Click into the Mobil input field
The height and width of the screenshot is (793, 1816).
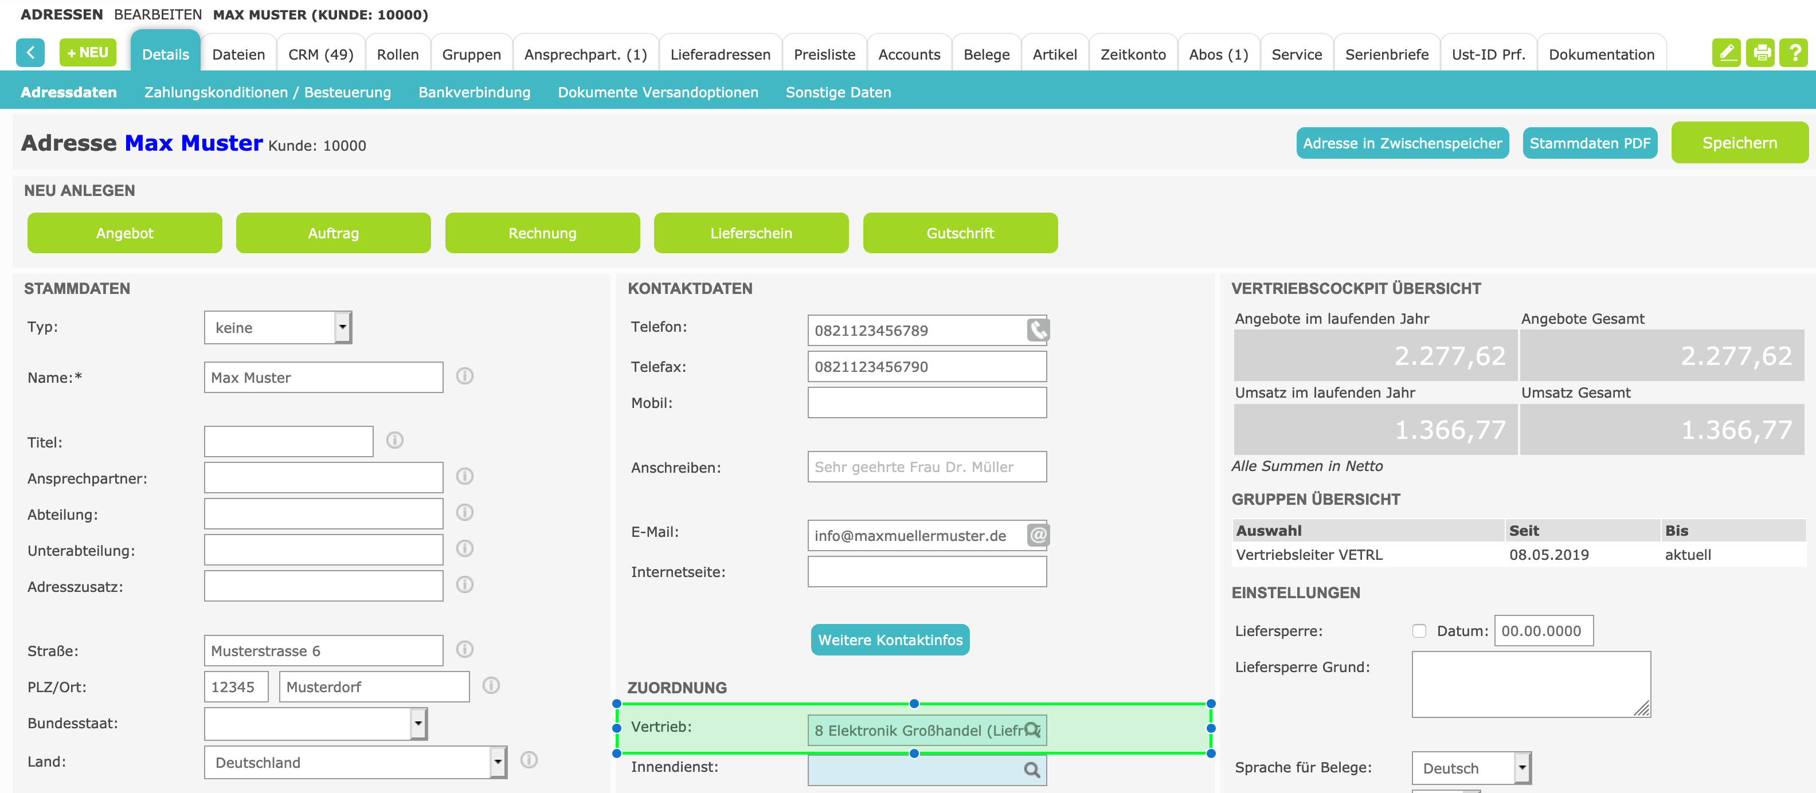(x=926, y=403)
